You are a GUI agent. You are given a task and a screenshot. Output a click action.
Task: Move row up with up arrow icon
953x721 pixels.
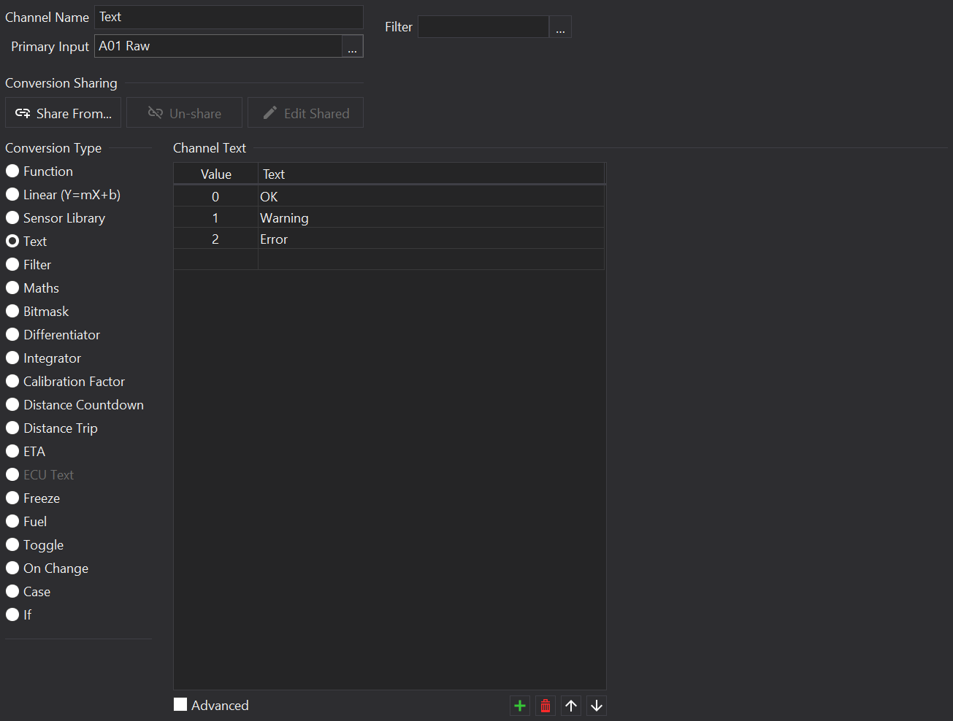[x=571, y=706]
